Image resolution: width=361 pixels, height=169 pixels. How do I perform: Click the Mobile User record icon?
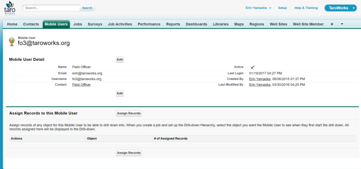click(x=12, y=42)
